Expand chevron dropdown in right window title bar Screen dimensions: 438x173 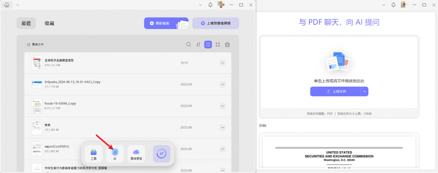coord(384,5)
